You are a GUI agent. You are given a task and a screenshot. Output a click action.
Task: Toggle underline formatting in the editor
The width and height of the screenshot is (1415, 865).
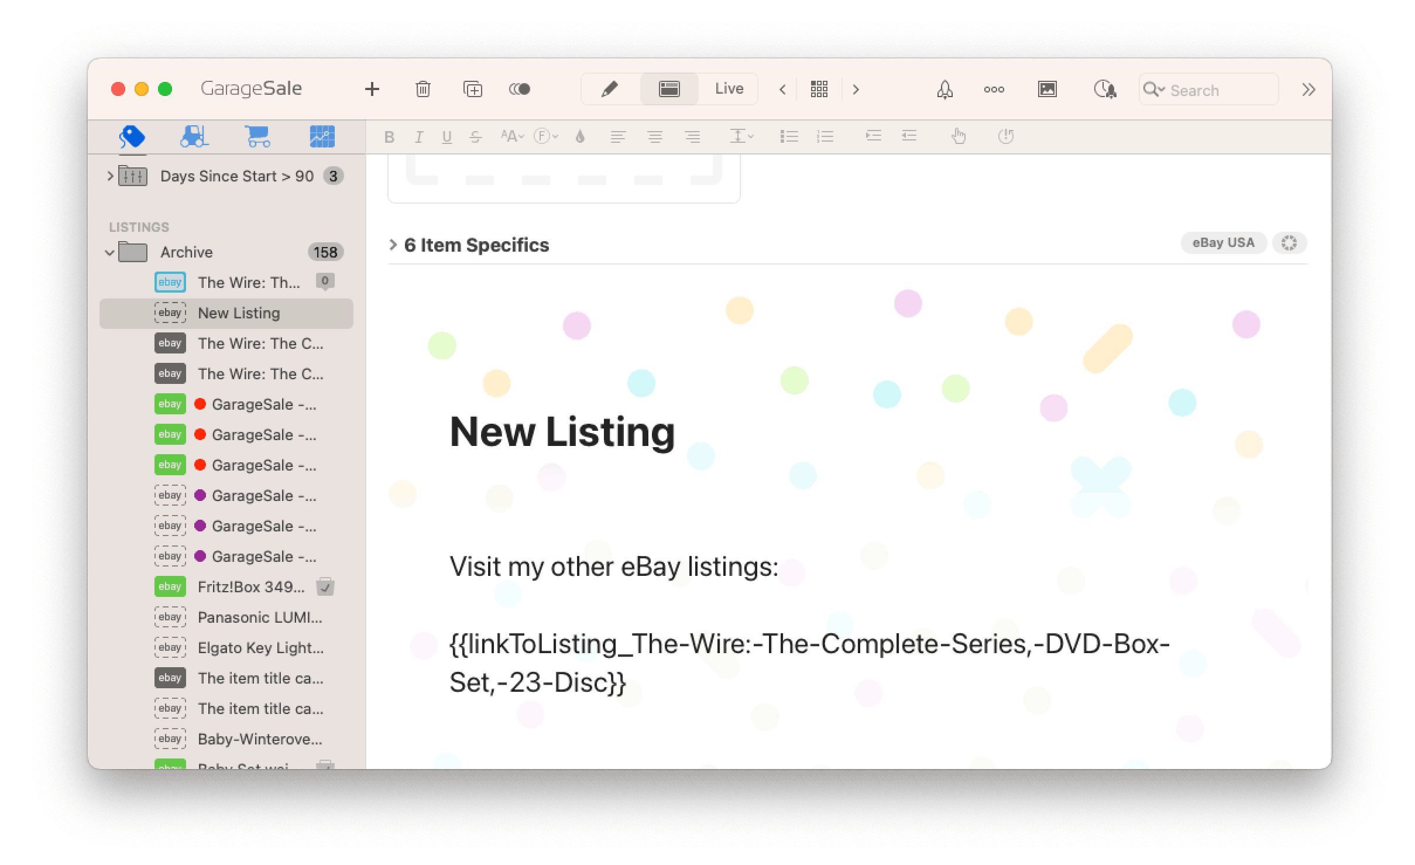447,136
